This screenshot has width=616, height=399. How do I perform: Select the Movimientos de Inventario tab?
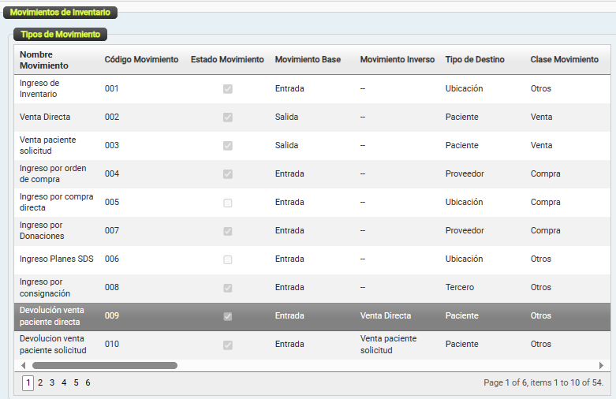tap(60, 13)
